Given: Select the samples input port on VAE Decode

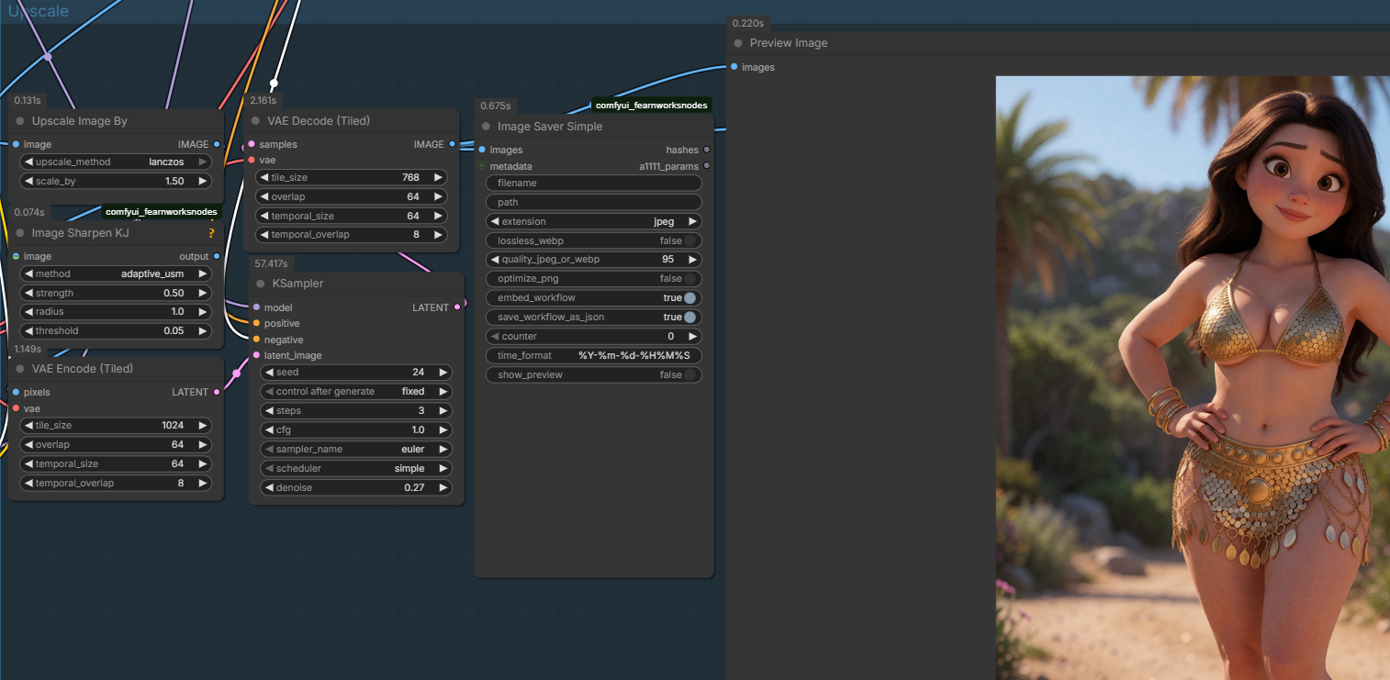Looking at the screenshot, I should 252,144.
